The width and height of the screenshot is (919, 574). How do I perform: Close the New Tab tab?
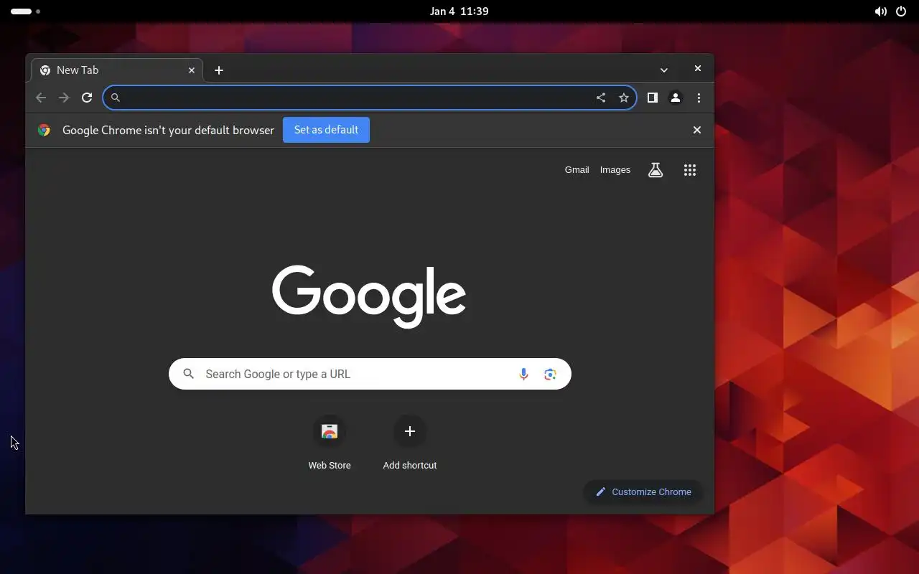point(192,70)
